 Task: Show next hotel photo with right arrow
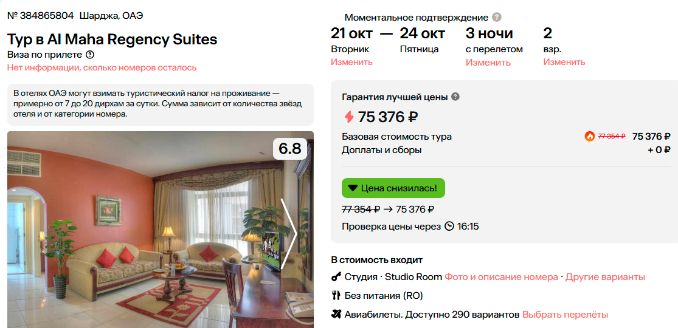288,234
